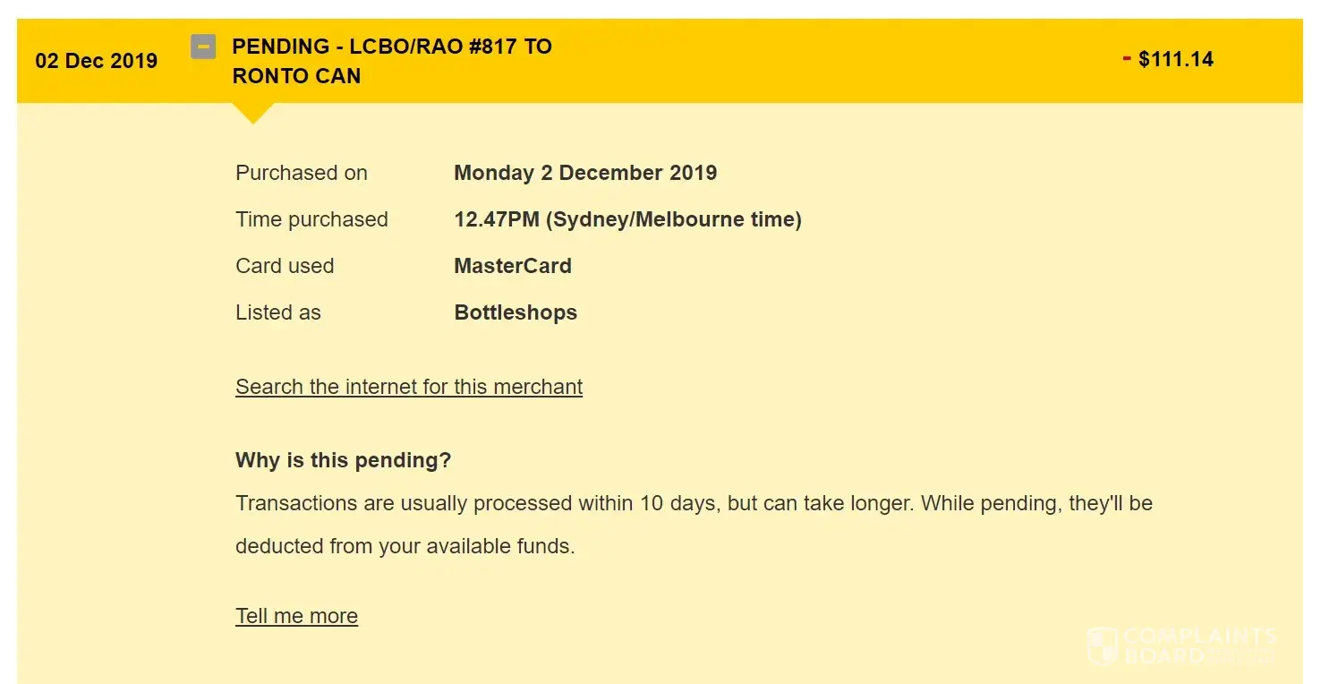
Task: Click the 'Listed as' label
Action: click(x=278, y=312)
